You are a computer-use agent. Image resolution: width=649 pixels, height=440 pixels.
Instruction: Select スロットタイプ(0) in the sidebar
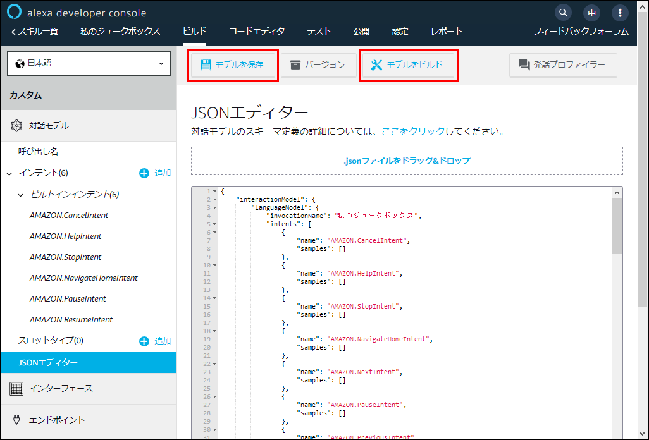pyautogui.click(x=51, y=341)
